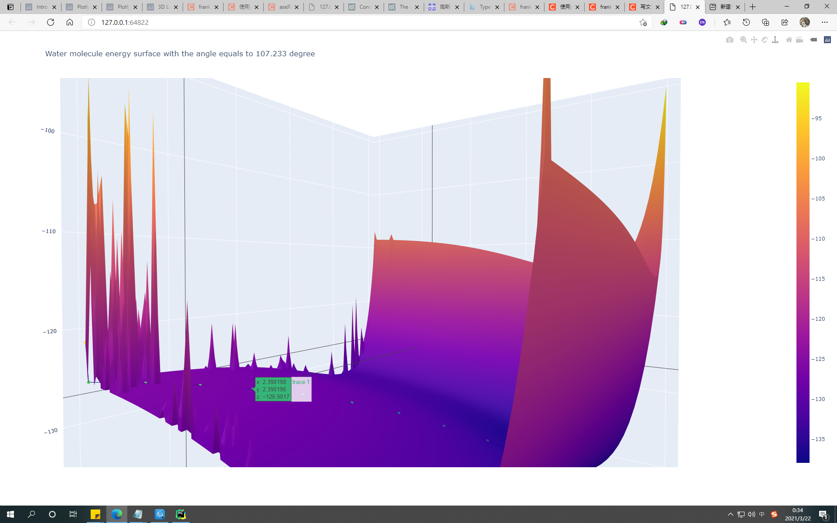The image size is (837, 523).
Task: Open PyCharm from the taskbar
Action: (x=180, y=514)
